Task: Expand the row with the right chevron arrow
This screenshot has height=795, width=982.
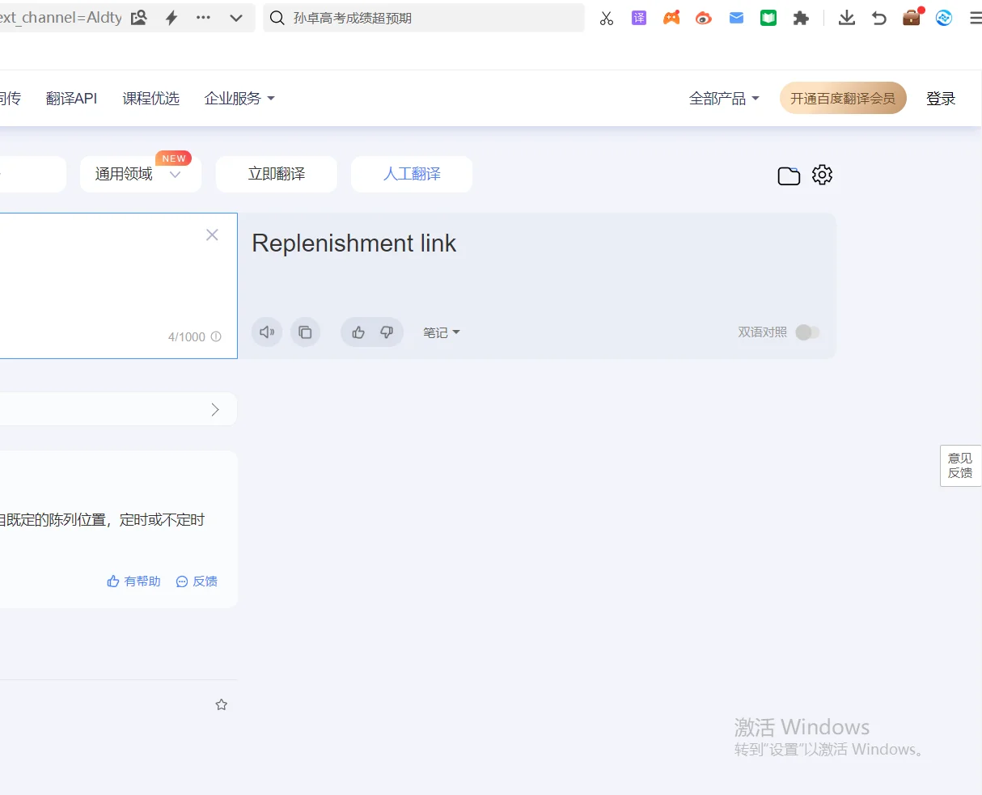Action: click(x=215, y=409)
